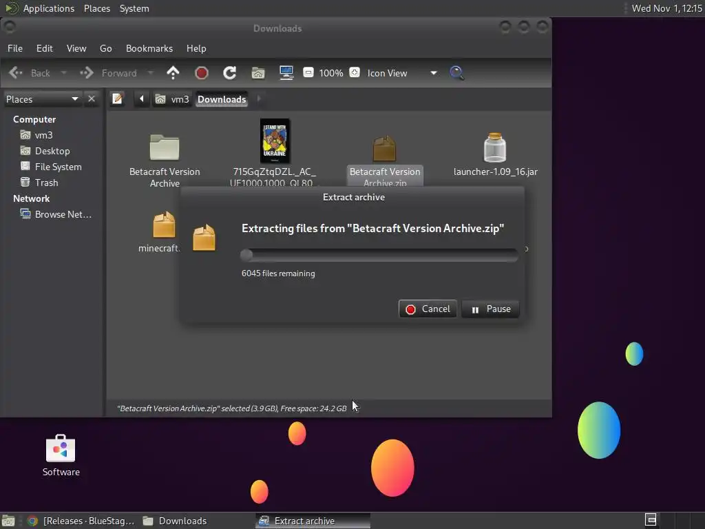Open the Computer toolbar icon

(286, 73)
